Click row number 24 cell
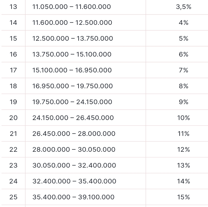 pyautogui.click(x=13, y=181)
